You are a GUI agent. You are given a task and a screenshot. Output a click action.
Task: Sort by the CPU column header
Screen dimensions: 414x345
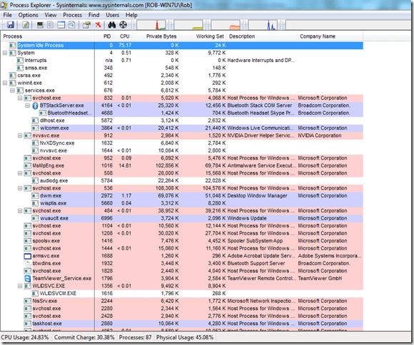(123, 36)
